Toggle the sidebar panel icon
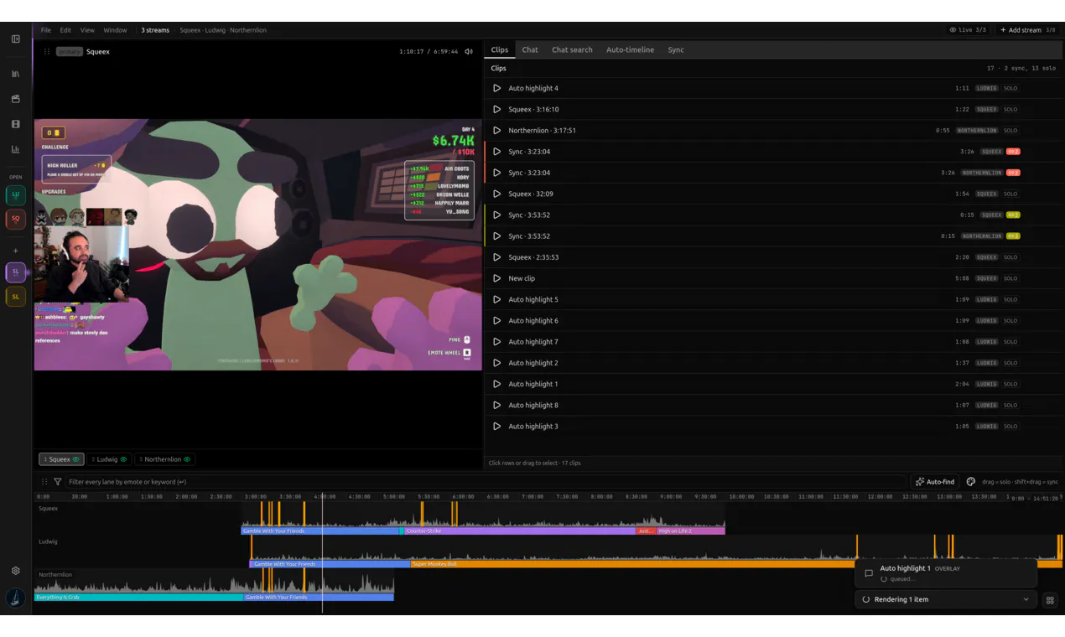Viewport: 1065px width, 637px height. coord(15,39)
